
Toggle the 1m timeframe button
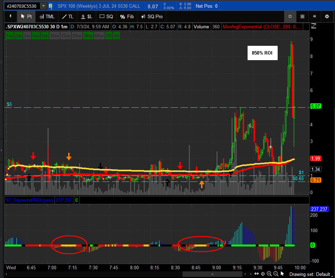point(9,36)
